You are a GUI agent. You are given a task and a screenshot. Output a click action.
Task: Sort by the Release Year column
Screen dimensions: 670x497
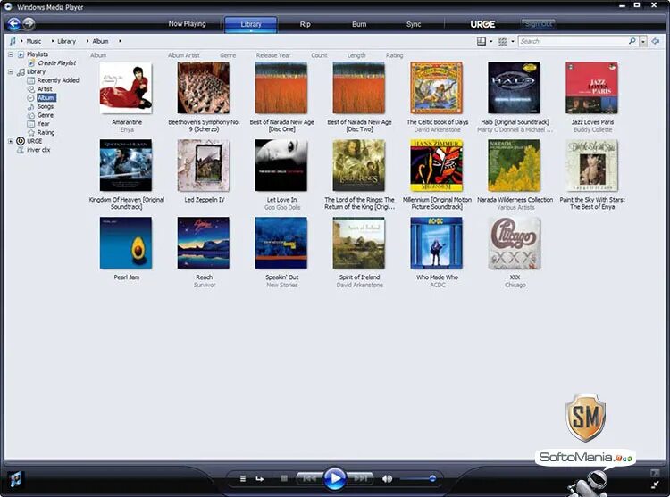273,55
